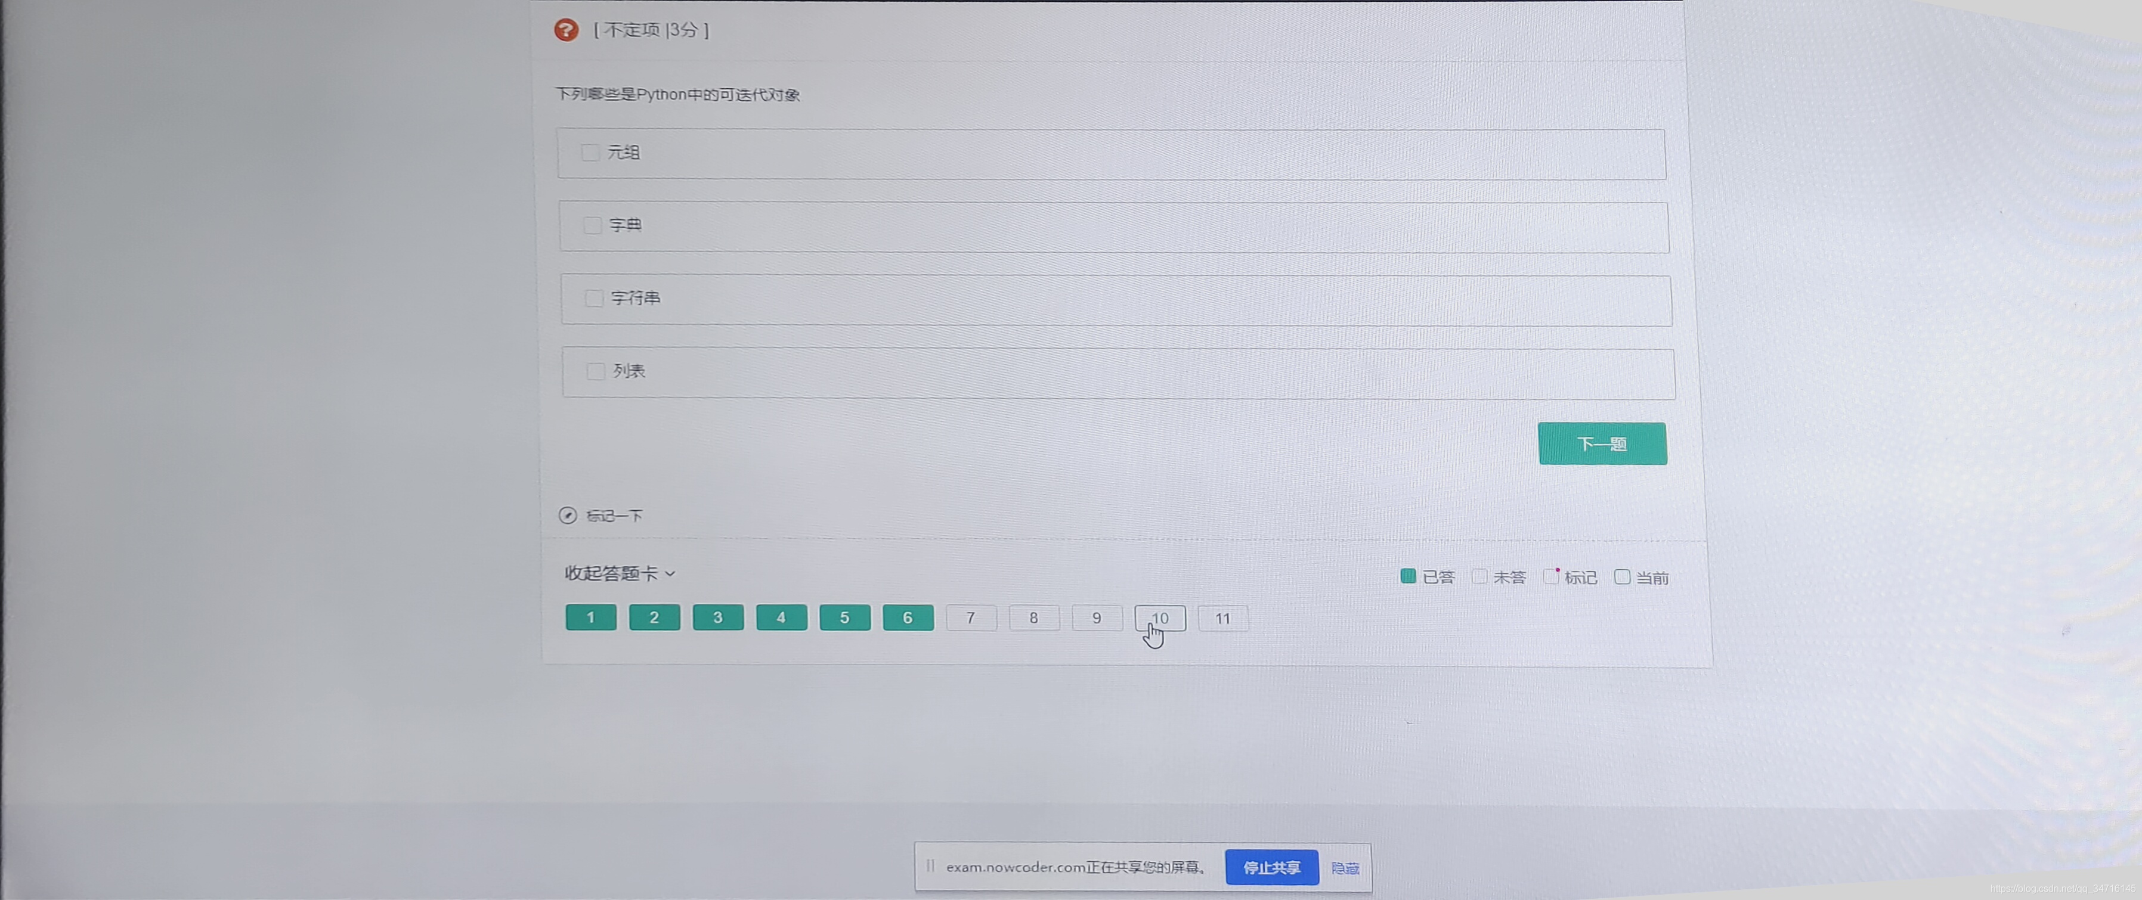Jump to question 1 in answer card

click(x=590, y=617)
